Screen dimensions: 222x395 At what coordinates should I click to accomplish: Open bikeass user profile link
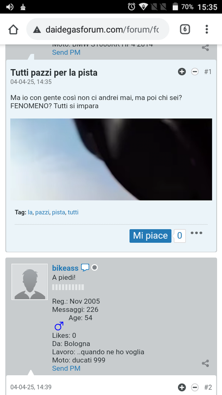(65, 268)
